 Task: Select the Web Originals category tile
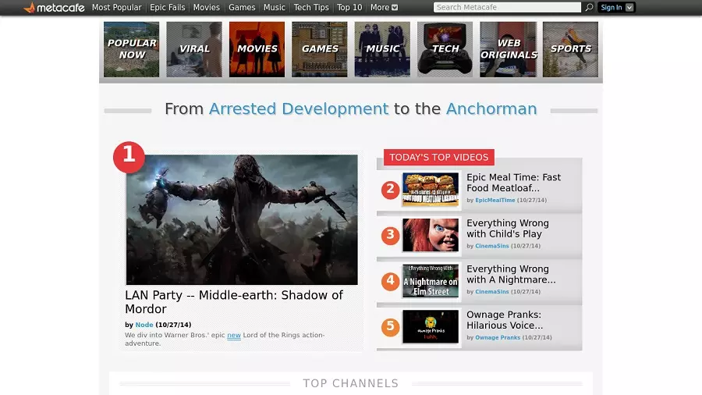pyautogui.click(x=508, y=49)
